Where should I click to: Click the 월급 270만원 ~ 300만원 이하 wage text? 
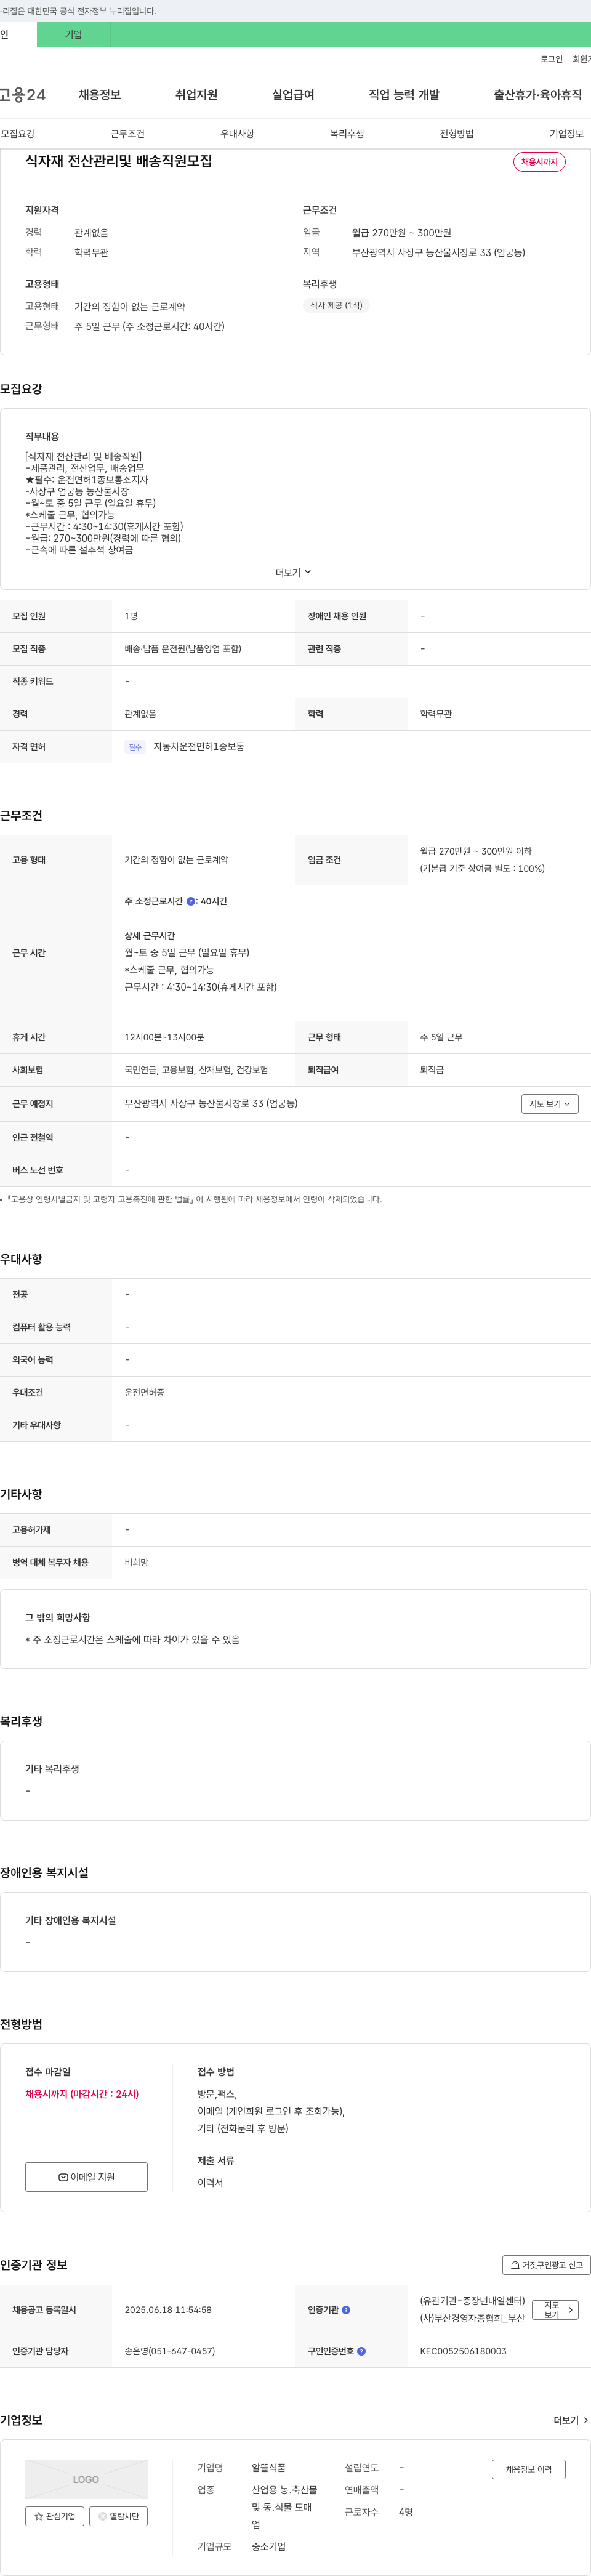coord(476,851)
